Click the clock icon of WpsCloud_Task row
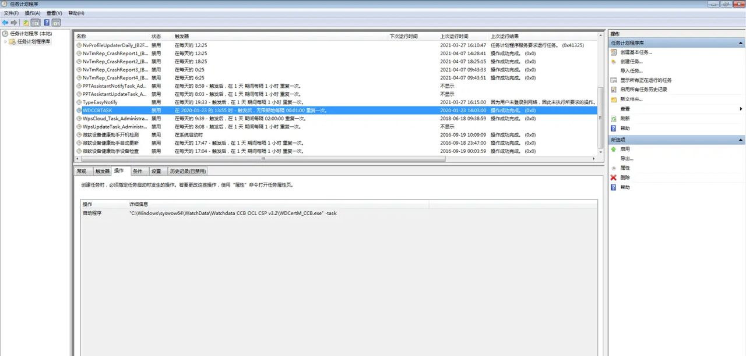This screenshot has height=356, width=746. click(79, 118)
